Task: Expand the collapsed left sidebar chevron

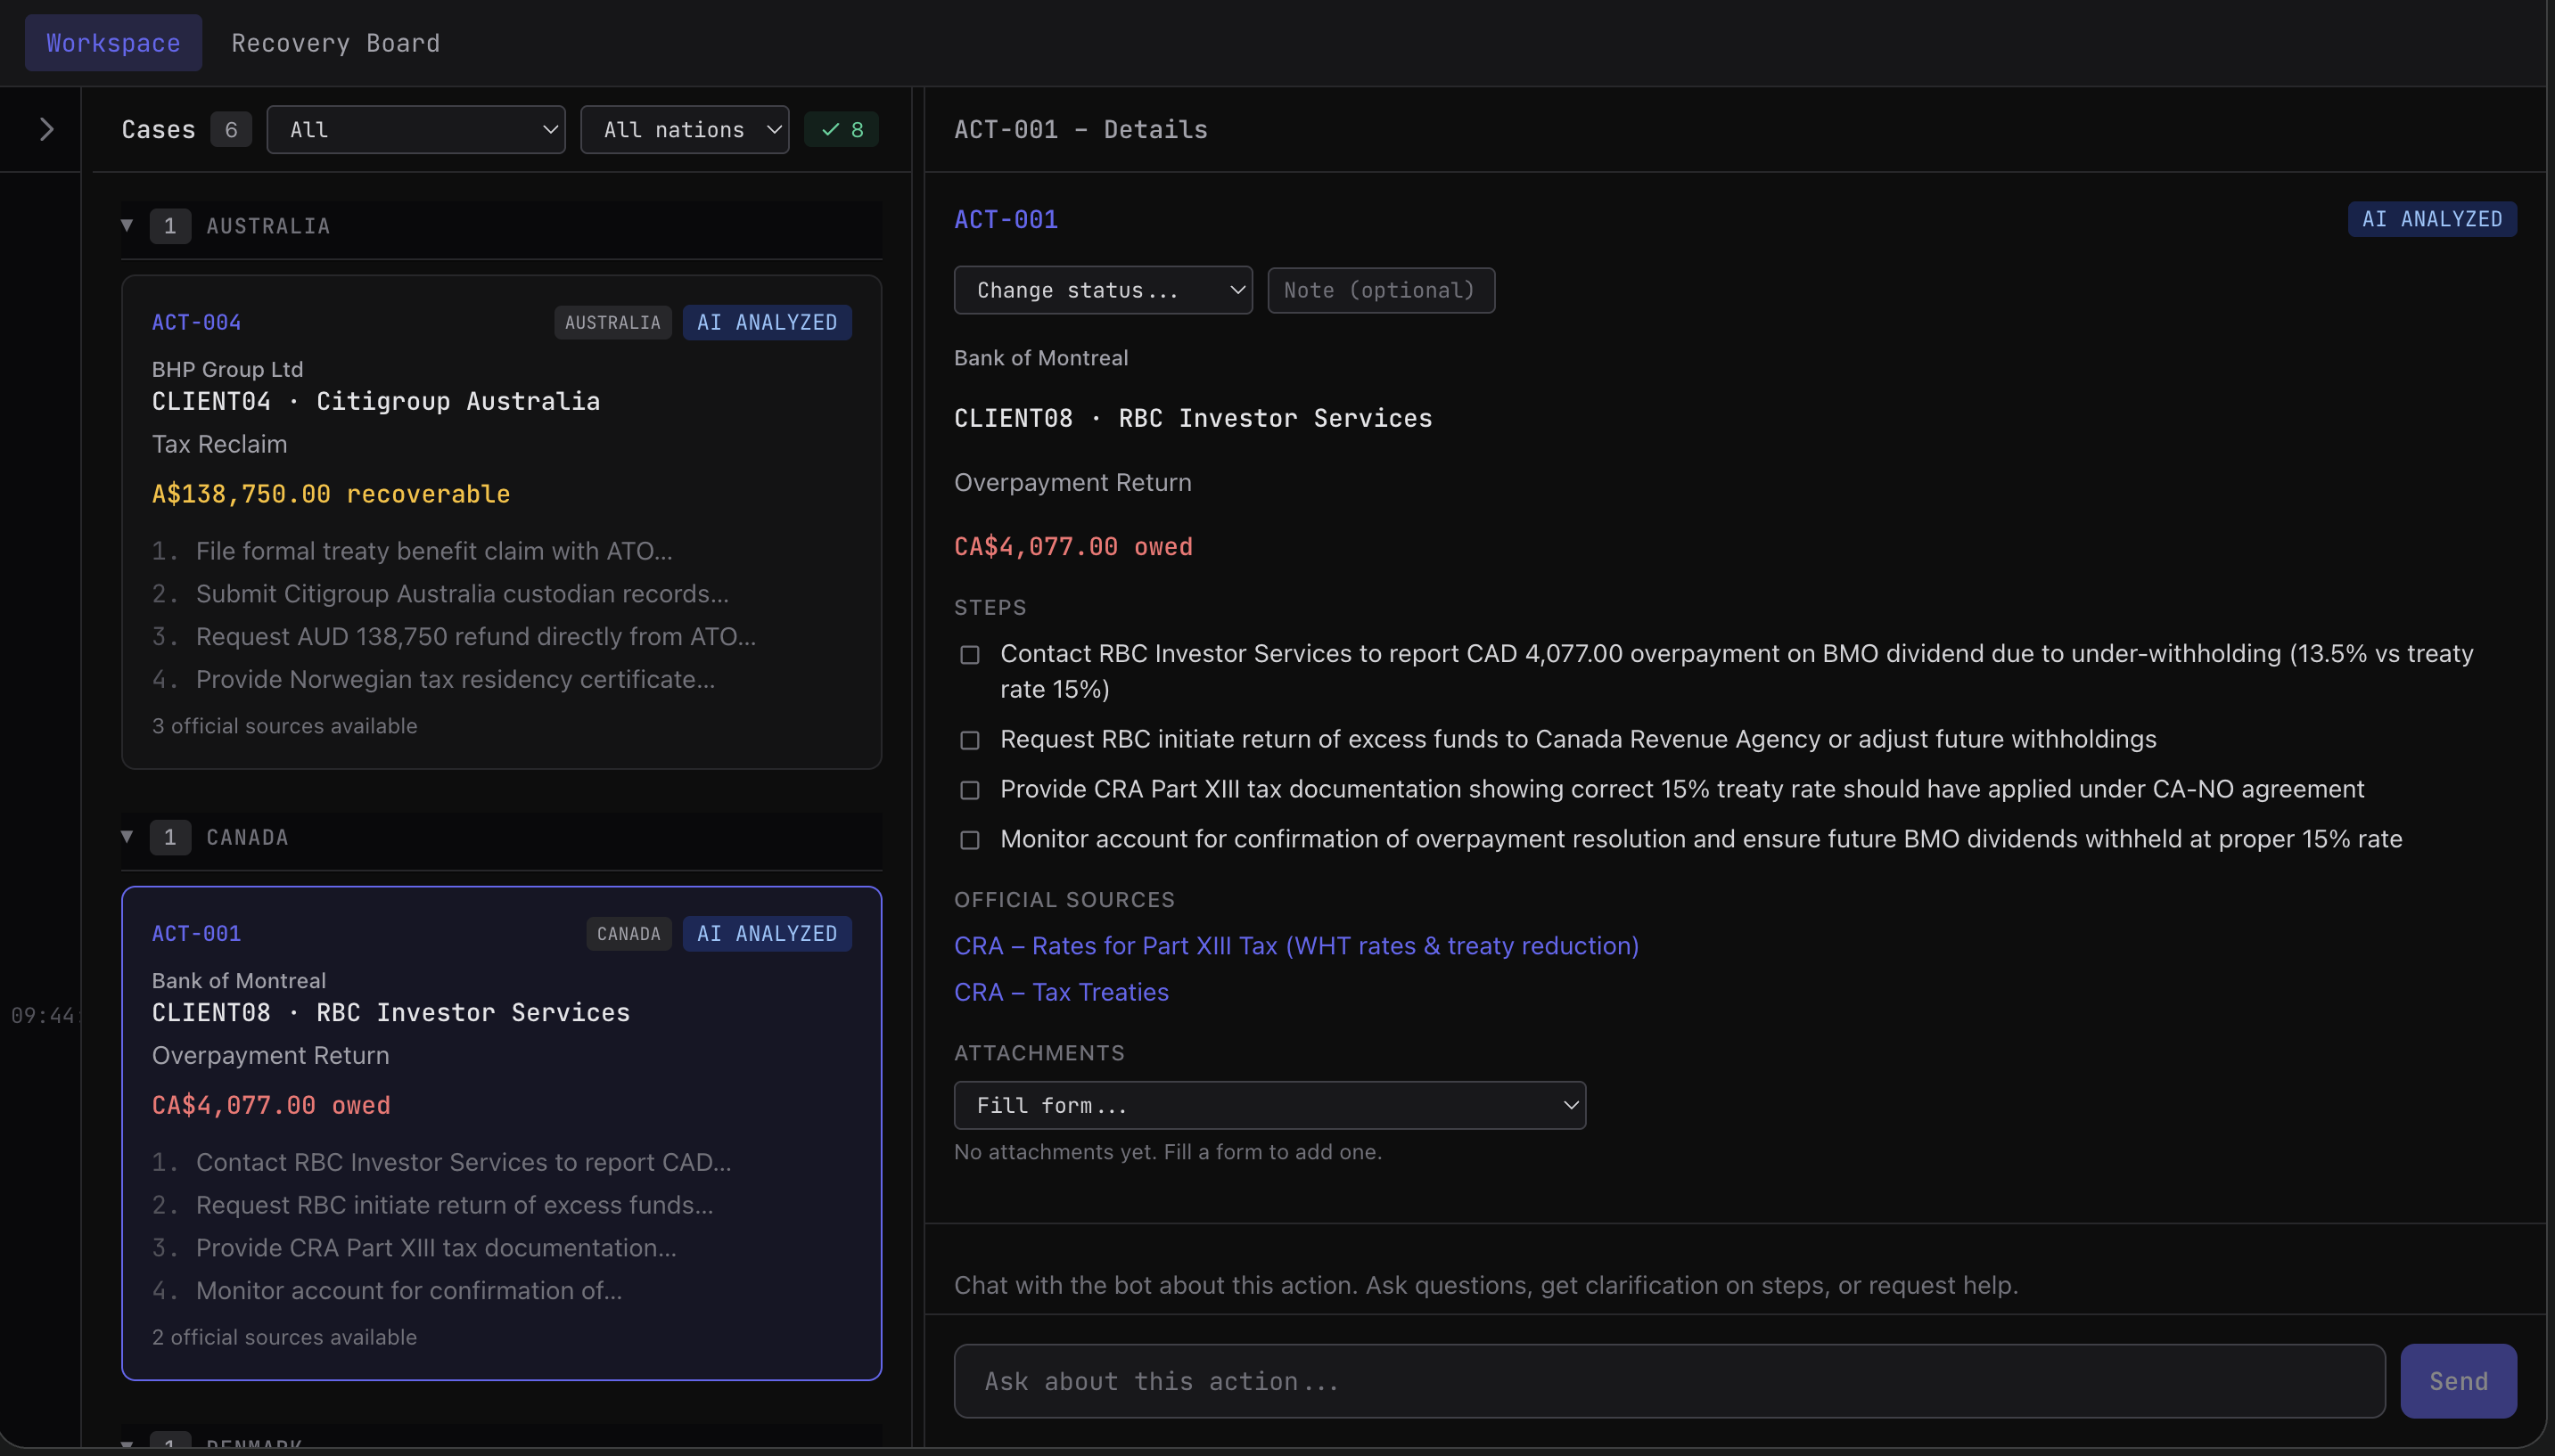Action: (46, 129)
